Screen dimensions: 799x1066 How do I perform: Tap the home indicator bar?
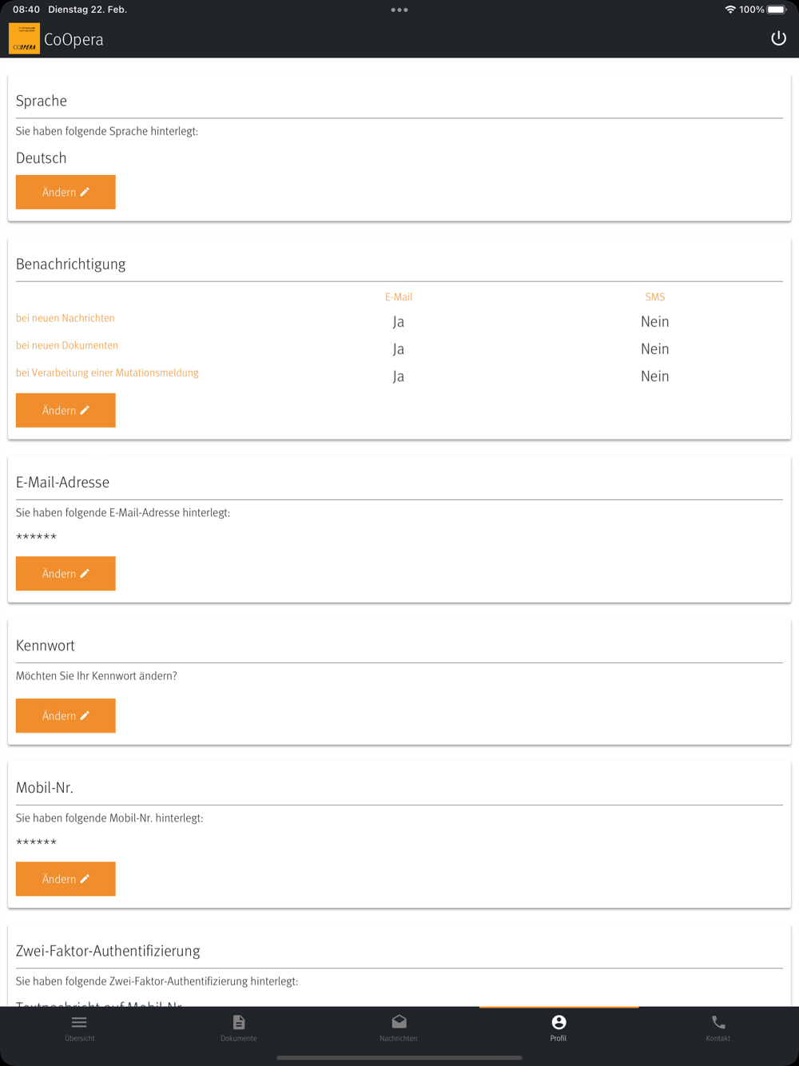(399, 1057)
